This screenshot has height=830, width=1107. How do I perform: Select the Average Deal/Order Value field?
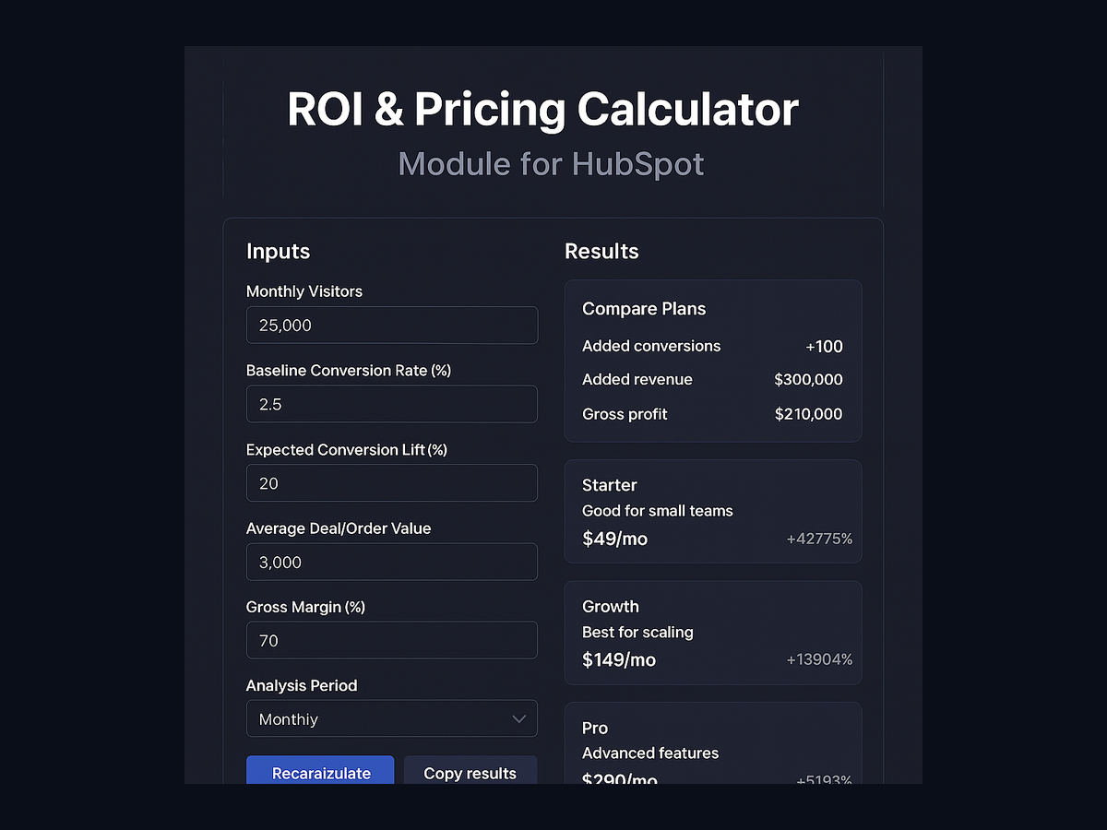(391, 562)
